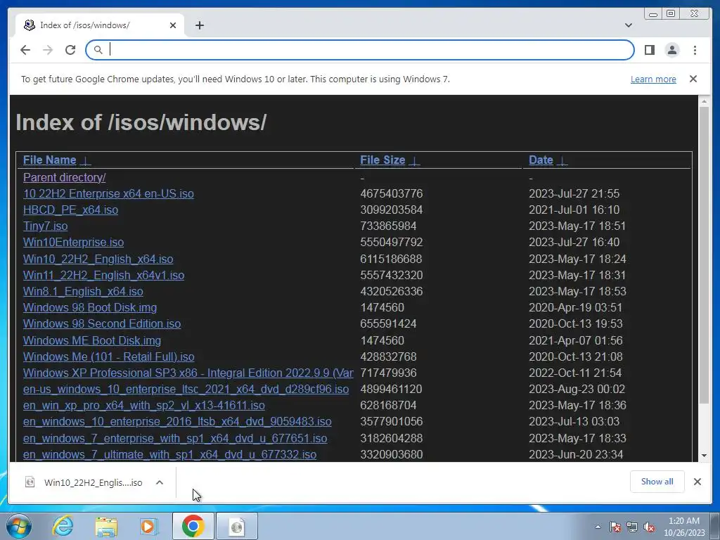The width and height of the screenshot is (720, 540).
Task: Click the forward navigation arrow
Action: (x=48, y=50)
